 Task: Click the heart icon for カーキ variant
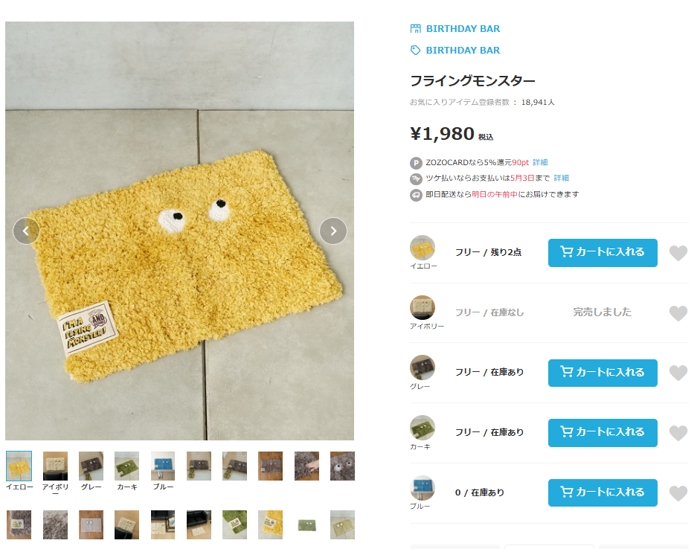click(678, 433)
